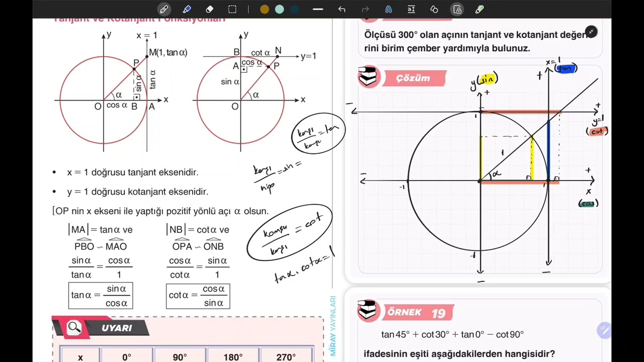This screenshot has width=644, height=362.
Task: Click the UYARI warning heading
Action: tap(117, 328)
